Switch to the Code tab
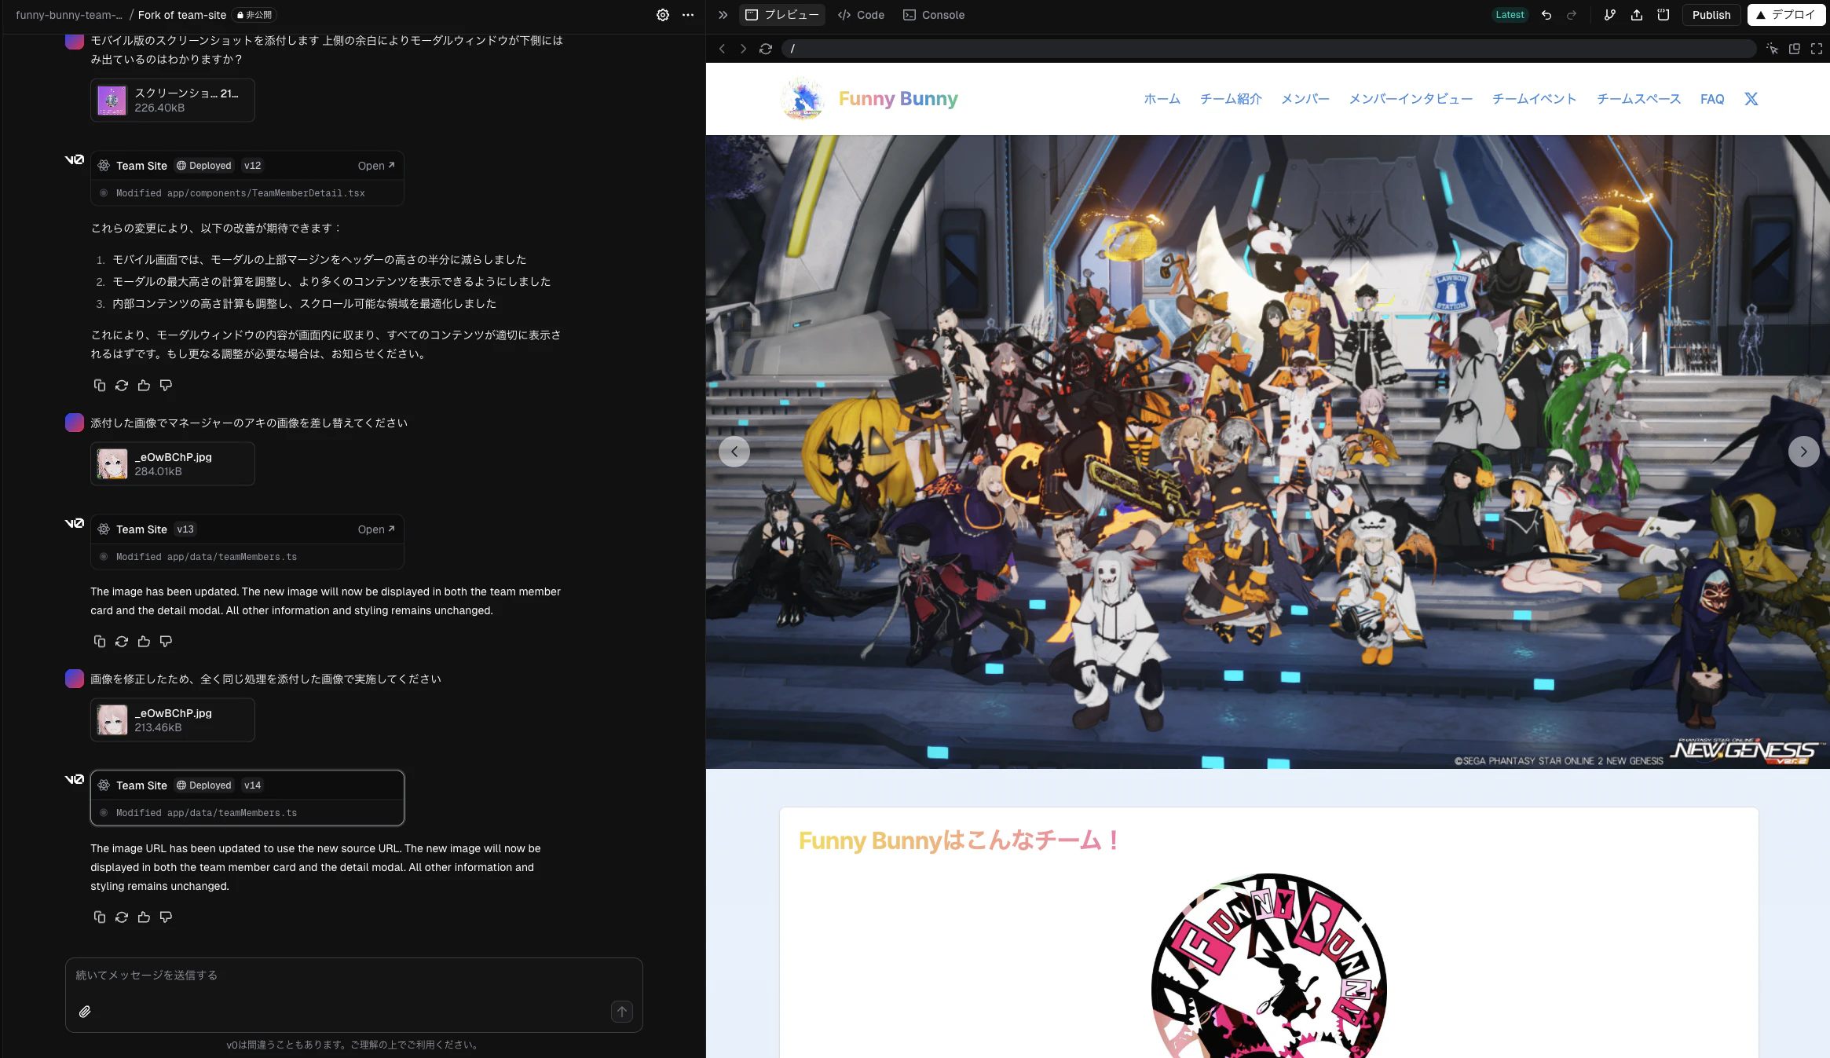Screen dimensions: 1830x1058 [862, 15]
